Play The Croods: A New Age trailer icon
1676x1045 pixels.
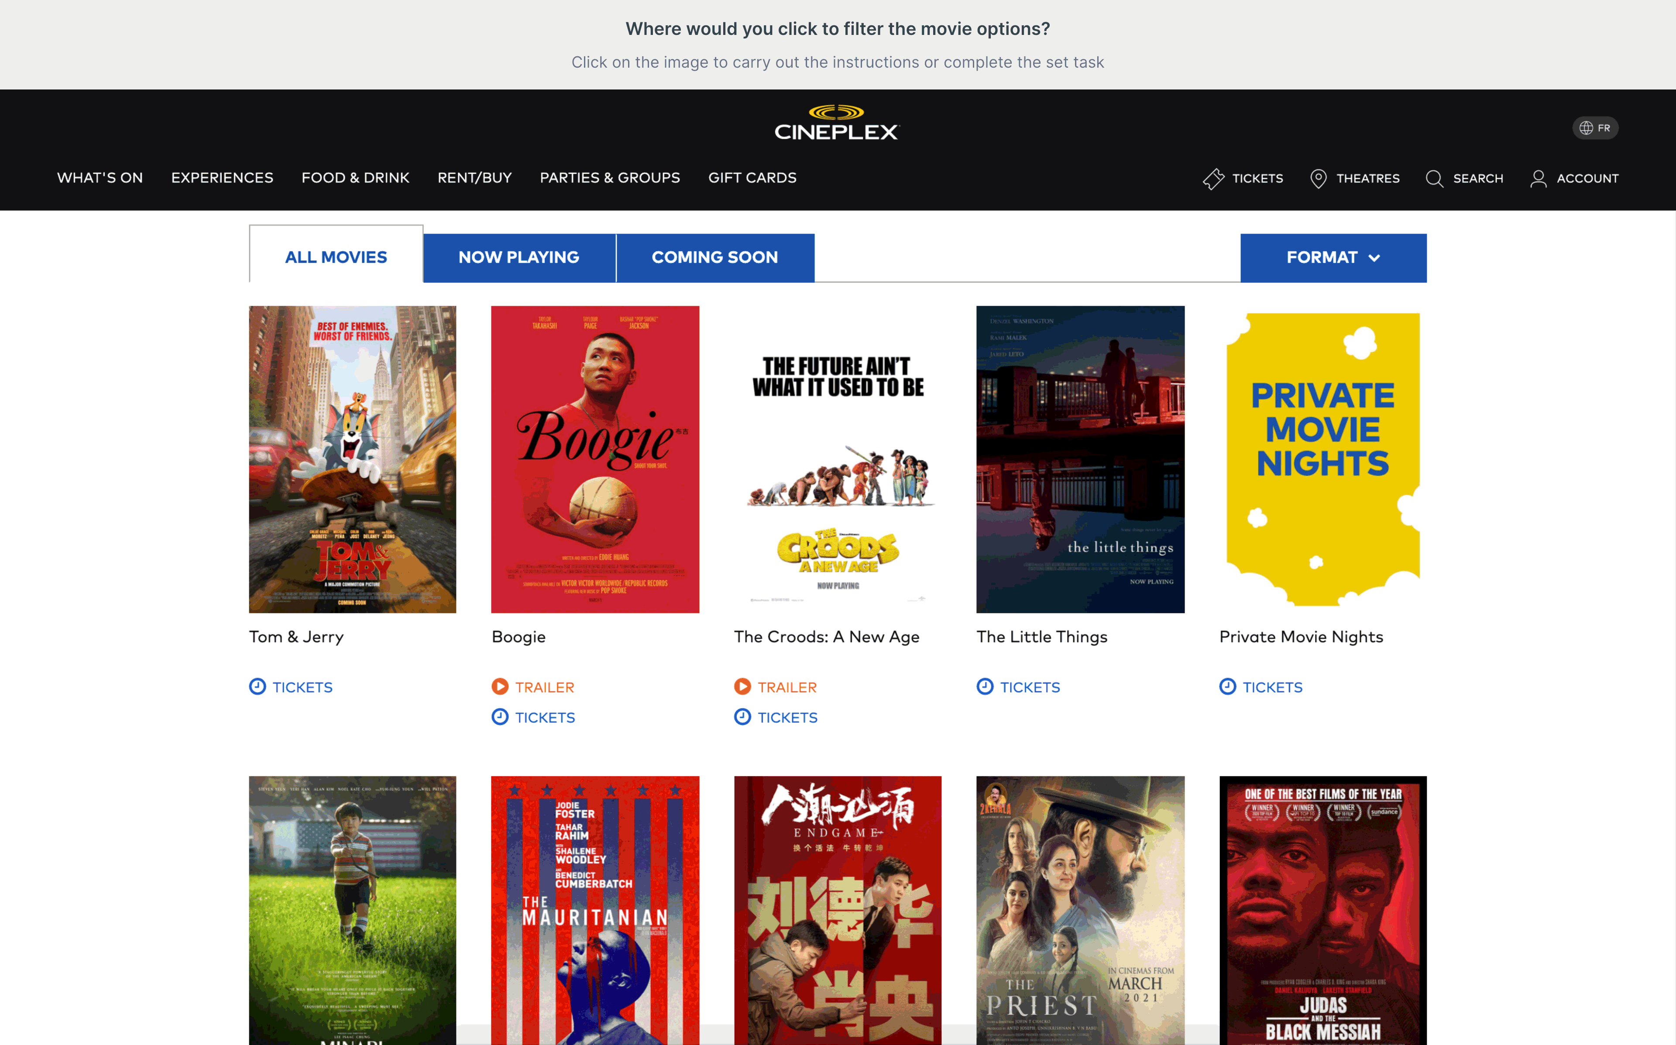tap(742, 686)
